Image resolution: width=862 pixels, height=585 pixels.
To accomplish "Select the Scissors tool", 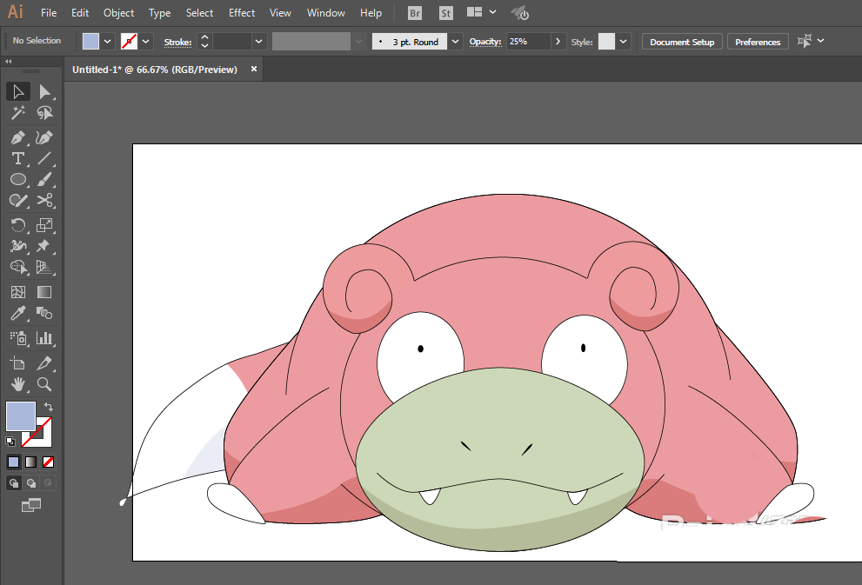I will (44, 201).
